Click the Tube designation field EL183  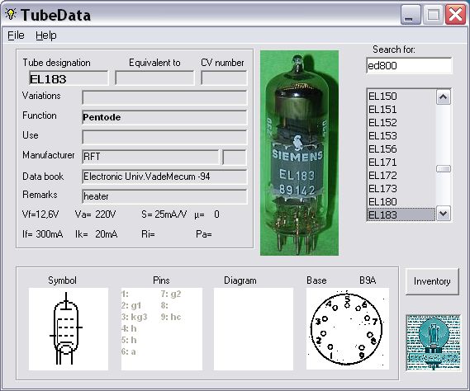69,78
